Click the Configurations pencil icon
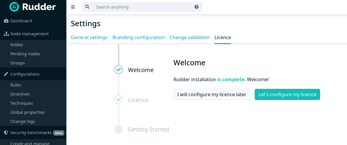Viewport: 347px width, 145px height. [x=6, y=74]
